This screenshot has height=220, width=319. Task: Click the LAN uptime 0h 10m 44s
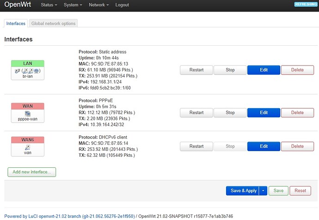[107, 58]
